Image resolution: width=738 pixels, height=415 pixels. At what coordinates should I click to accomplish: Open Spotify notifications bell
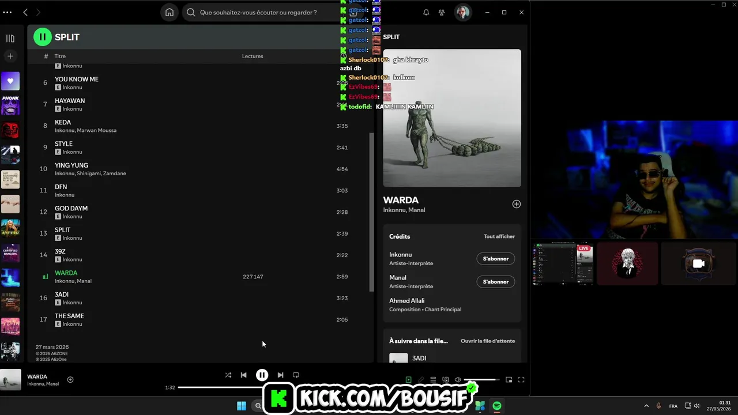pyautogui.click(x=426, y=12)
